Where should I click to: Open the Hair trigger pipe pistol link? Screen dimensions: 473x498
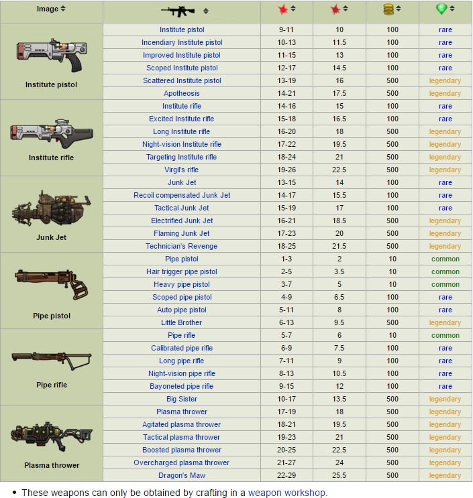[x=182, y=271]
